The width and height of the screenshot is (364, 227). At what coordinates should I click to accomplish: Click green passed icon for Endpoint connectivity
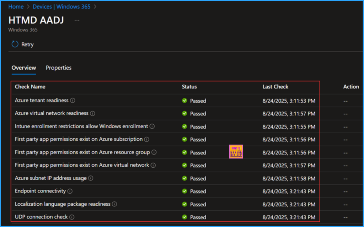(x=184, y=191)
